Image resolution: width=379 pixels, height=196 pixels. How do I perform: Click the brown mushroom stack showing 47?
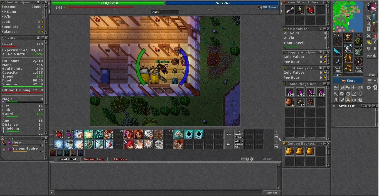tap(300, 102)
